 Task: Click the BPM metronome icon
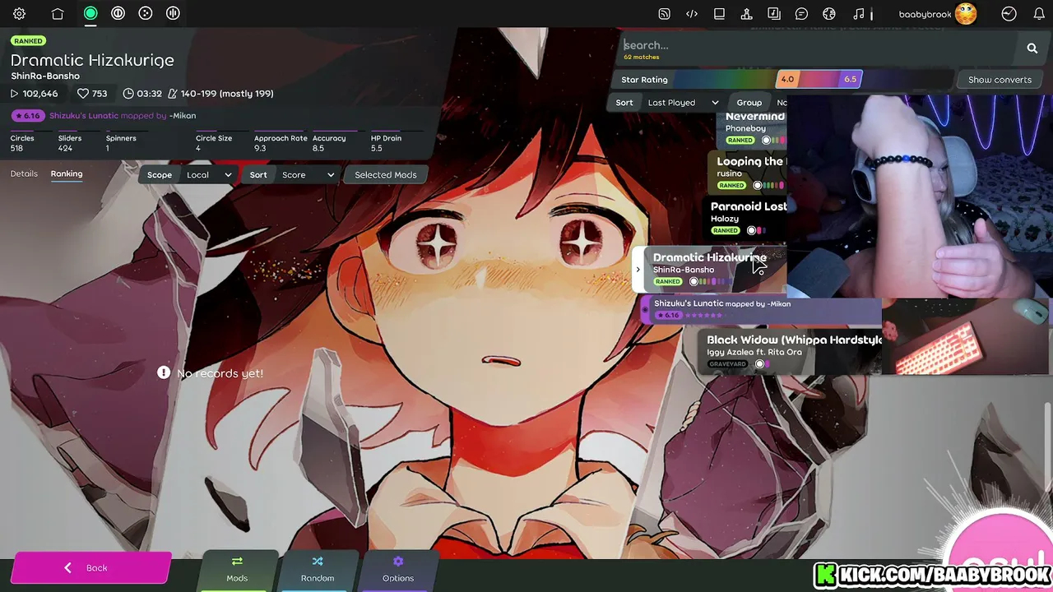pyautogui.click(x=173, y=94)
